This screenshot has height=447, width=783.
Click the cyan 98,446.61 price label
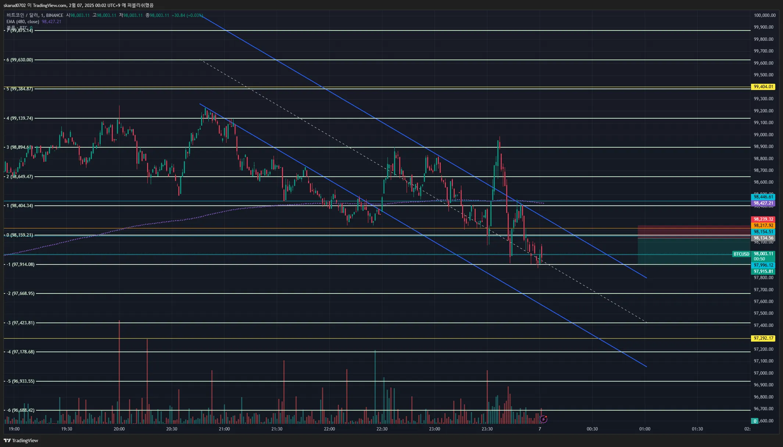[x=763, y=197]
